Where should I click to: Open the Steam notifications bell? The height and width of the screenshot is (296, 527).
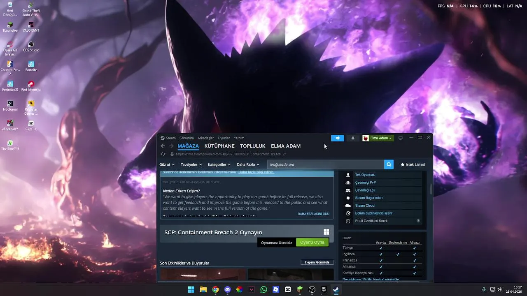pyautogui.click(x=353, y=138)
